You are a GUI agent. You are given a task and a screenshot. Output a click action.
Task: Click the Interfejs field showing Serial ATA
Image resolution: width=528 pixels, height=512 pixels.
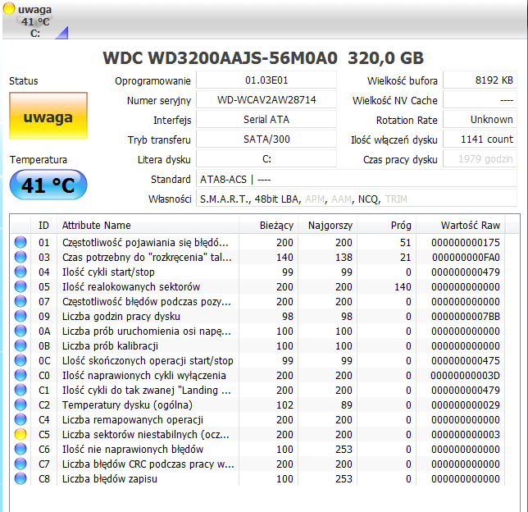click(x=266, y=119)
